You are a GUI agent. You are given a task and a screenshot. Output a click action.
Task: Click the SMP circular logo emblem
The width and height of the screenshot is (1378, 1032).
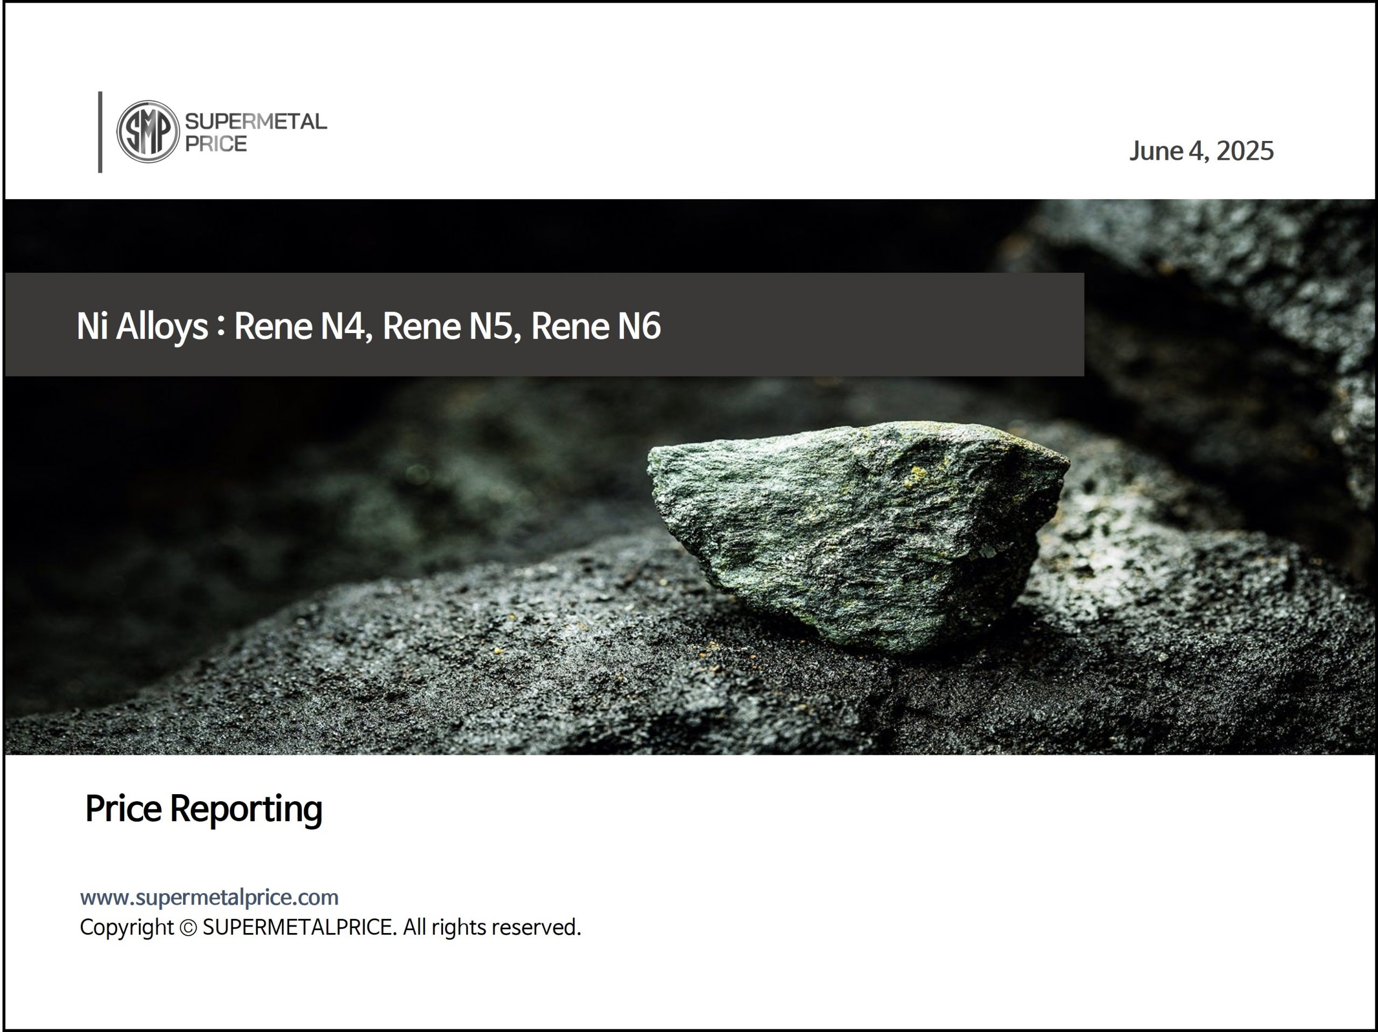point(148,132)
